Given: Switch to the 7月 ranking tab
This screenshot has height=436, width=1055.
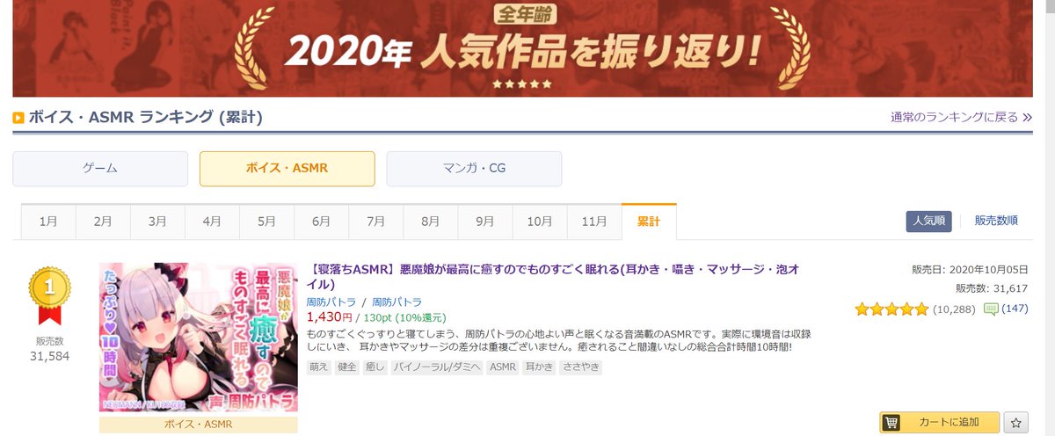Looking at the screenshot, I should pos(375,222).
